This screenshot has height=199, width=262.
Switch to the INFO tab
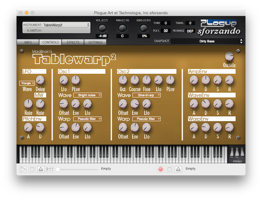tap(28, 42)
